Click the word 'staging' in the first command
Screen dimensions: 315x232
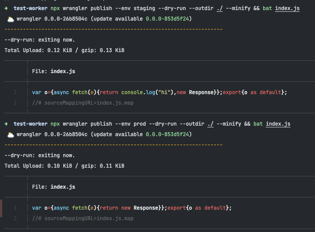click(x=144, y=8)
